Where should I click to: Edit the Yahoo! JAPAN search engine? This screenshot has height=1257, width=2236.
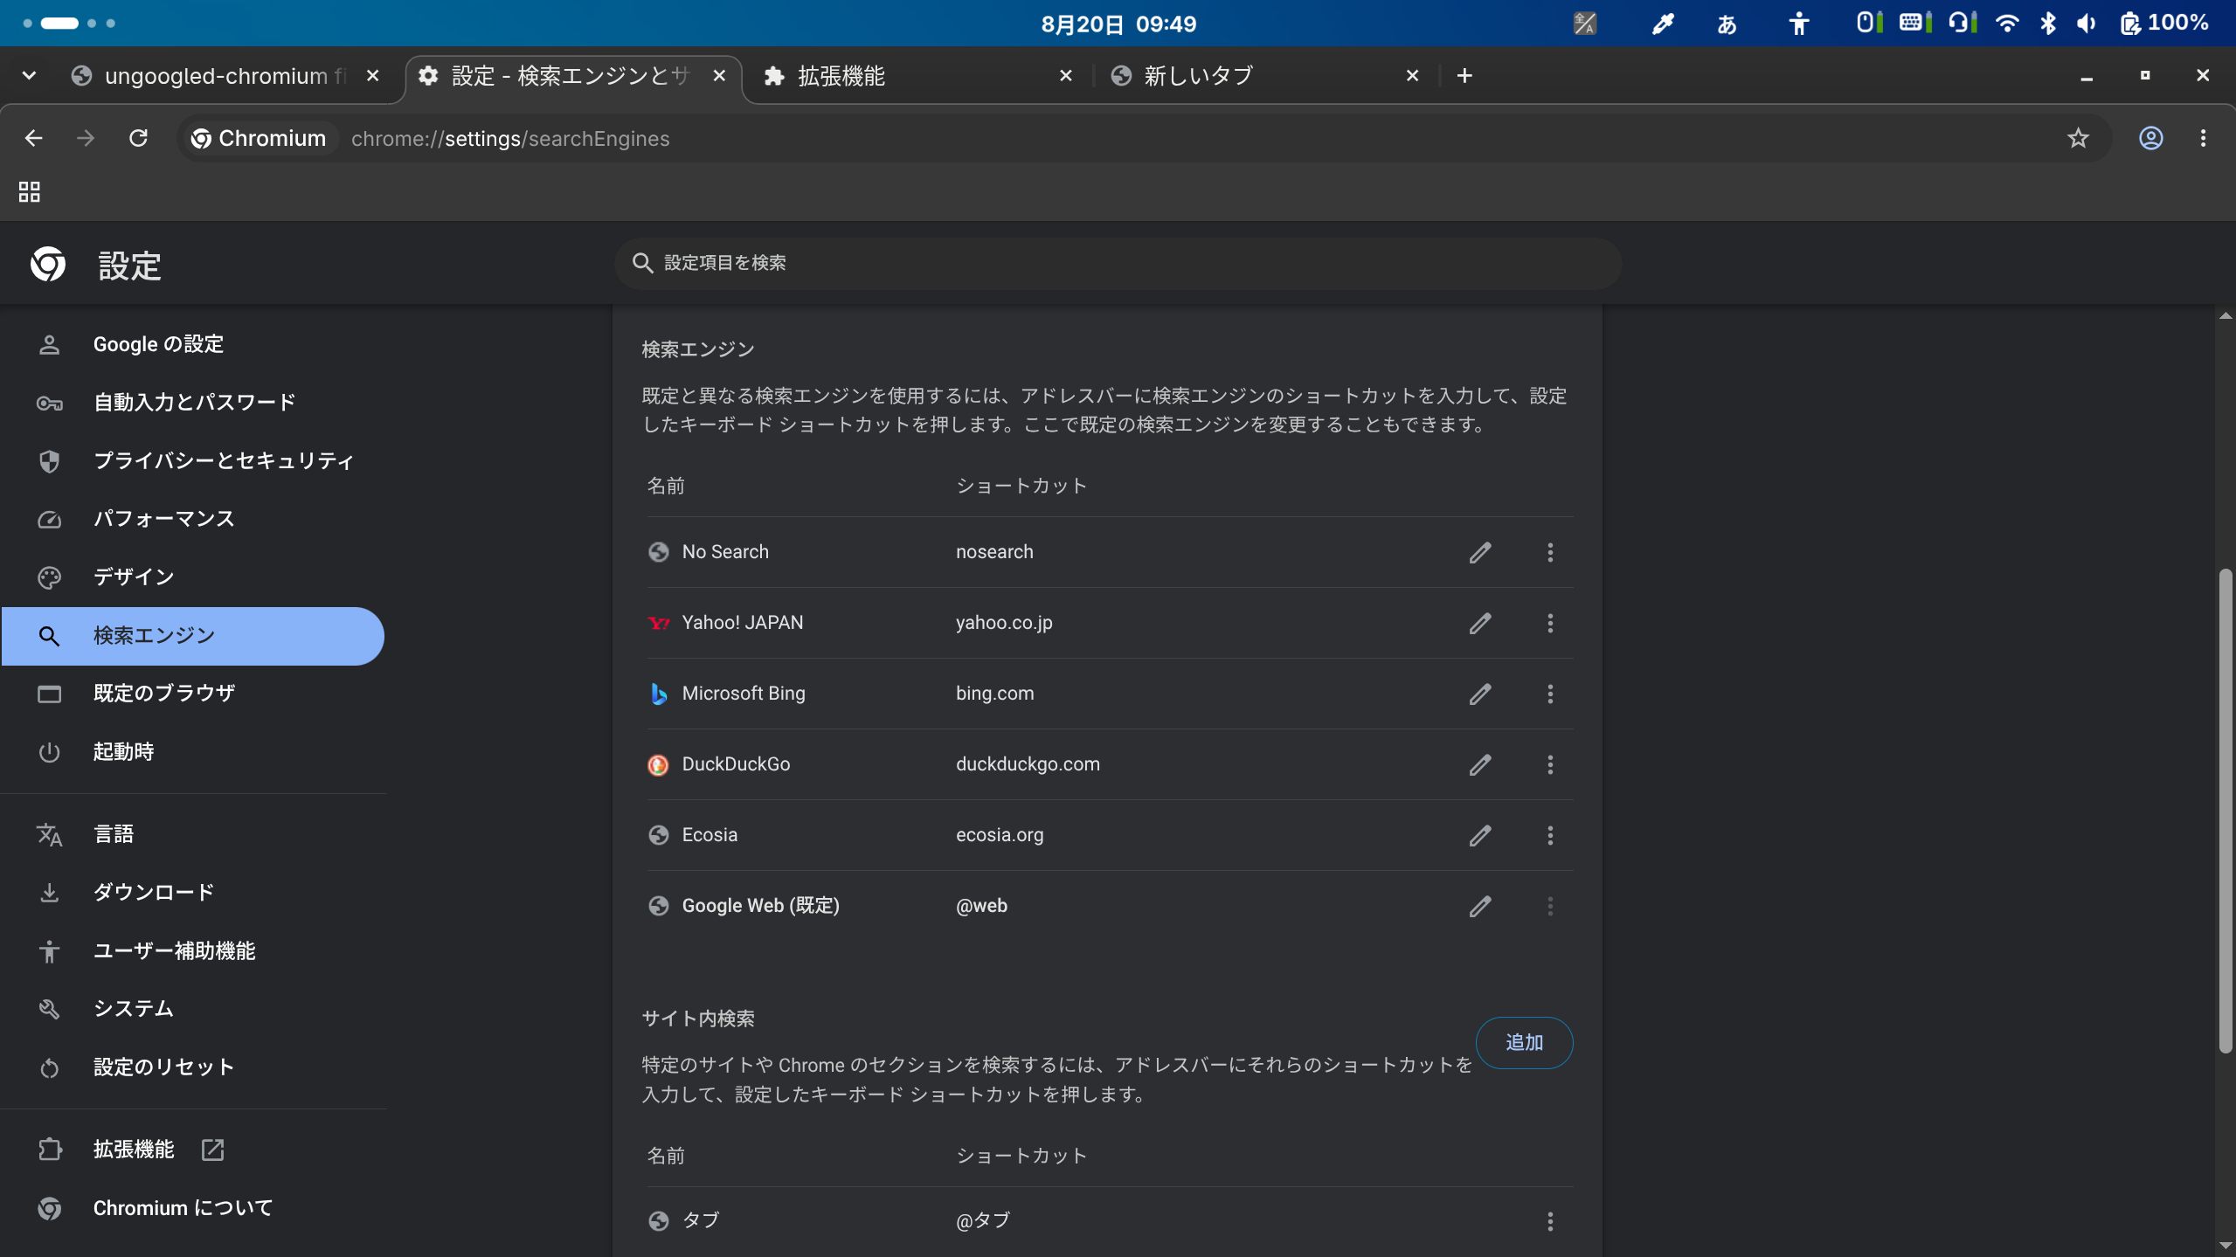(1479, 623)
